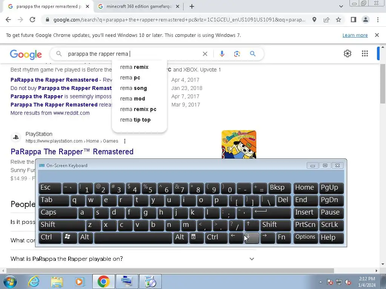Screen dimensions: 386x289
Task: Select suggestion 'rema pc'
Action: 130,78
